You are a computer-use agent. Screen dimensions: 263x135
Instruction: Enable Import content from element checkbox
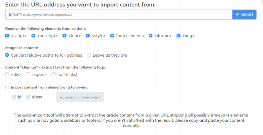coord(7,88)
